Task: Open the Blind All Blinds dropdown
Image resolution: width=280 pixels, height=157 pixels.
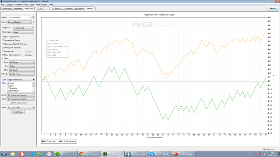Action: (x=22, y=70)
